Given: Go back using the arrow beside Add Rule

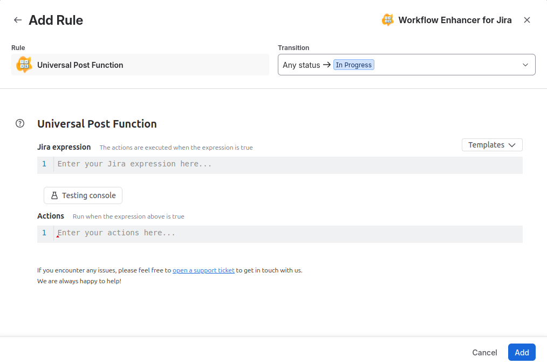Looking at the screenshot, I should coord(17,20).
